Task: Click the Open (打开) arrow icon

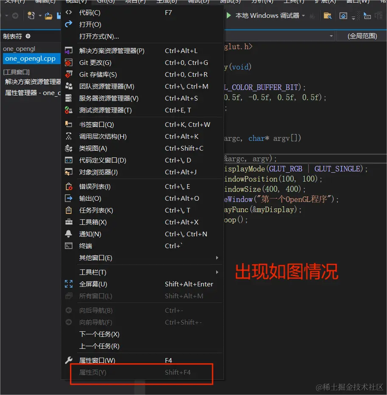Action: (68, 24)
